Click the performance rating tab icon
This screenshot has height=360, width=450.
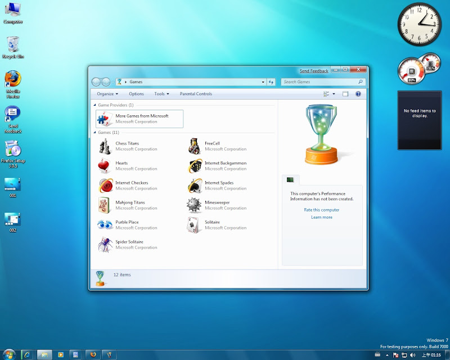[290, 179]
